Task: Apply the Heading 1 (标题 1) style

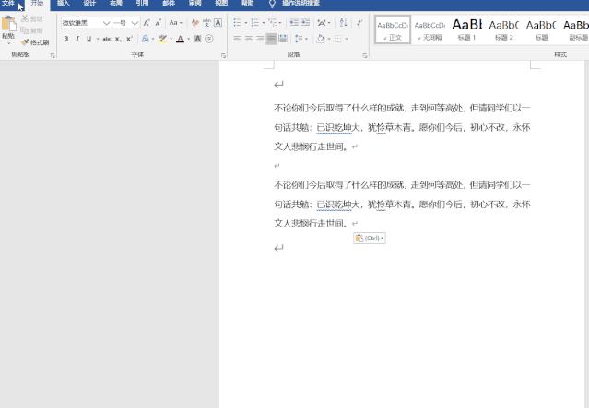Action: point(467,29)
